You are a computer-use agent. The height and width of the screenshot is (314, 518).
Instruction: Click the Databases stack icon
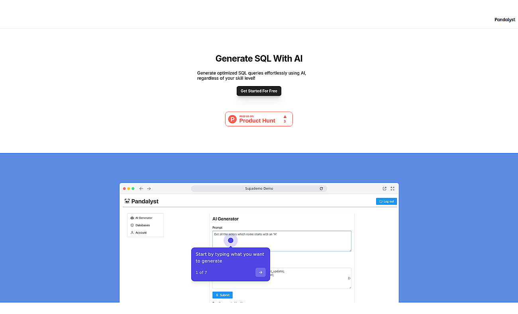coord(132,225)
